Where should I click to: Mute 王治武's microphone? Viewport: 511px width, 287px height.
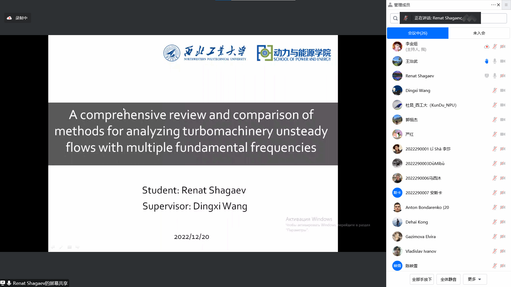pyautogui.click(x=494, y=61)
